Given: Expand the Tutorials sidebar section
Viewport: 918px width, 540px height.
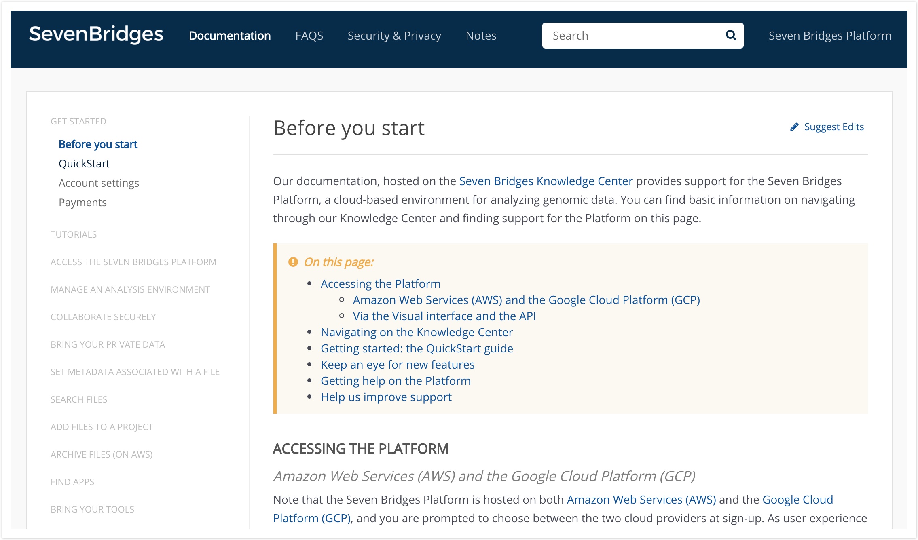Looking at the screenshot, I should [74, 234].
